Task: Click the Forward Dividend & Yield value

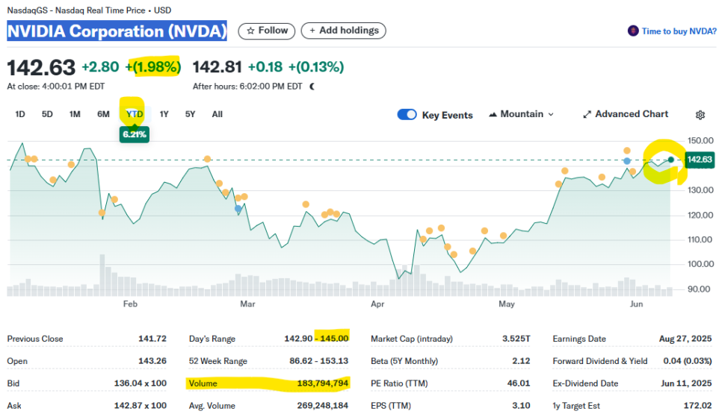Action: (x=688, y=361)
